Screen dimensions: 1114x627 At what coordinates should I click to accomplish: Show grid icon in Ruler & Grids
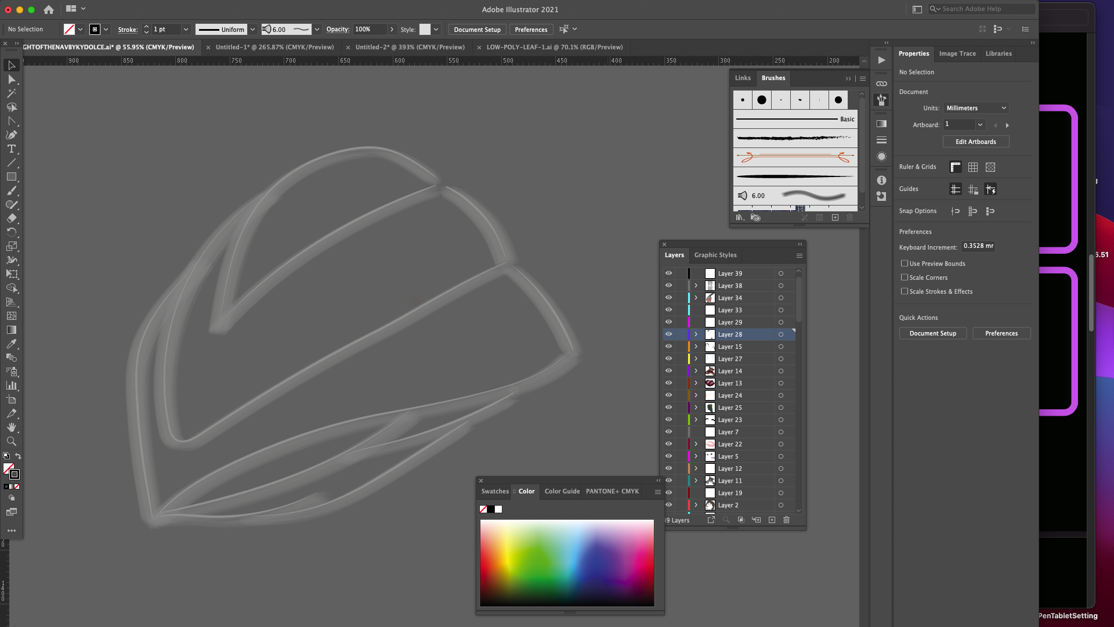tap(973, 167)
